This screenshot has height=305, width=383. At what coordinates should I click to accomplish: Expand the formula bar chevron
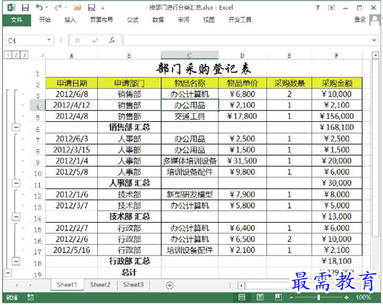coord(374,40)
